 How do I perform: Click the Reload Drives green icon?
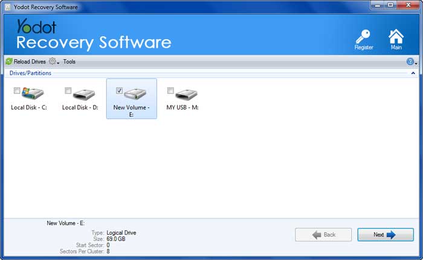(x=9, y=62)
